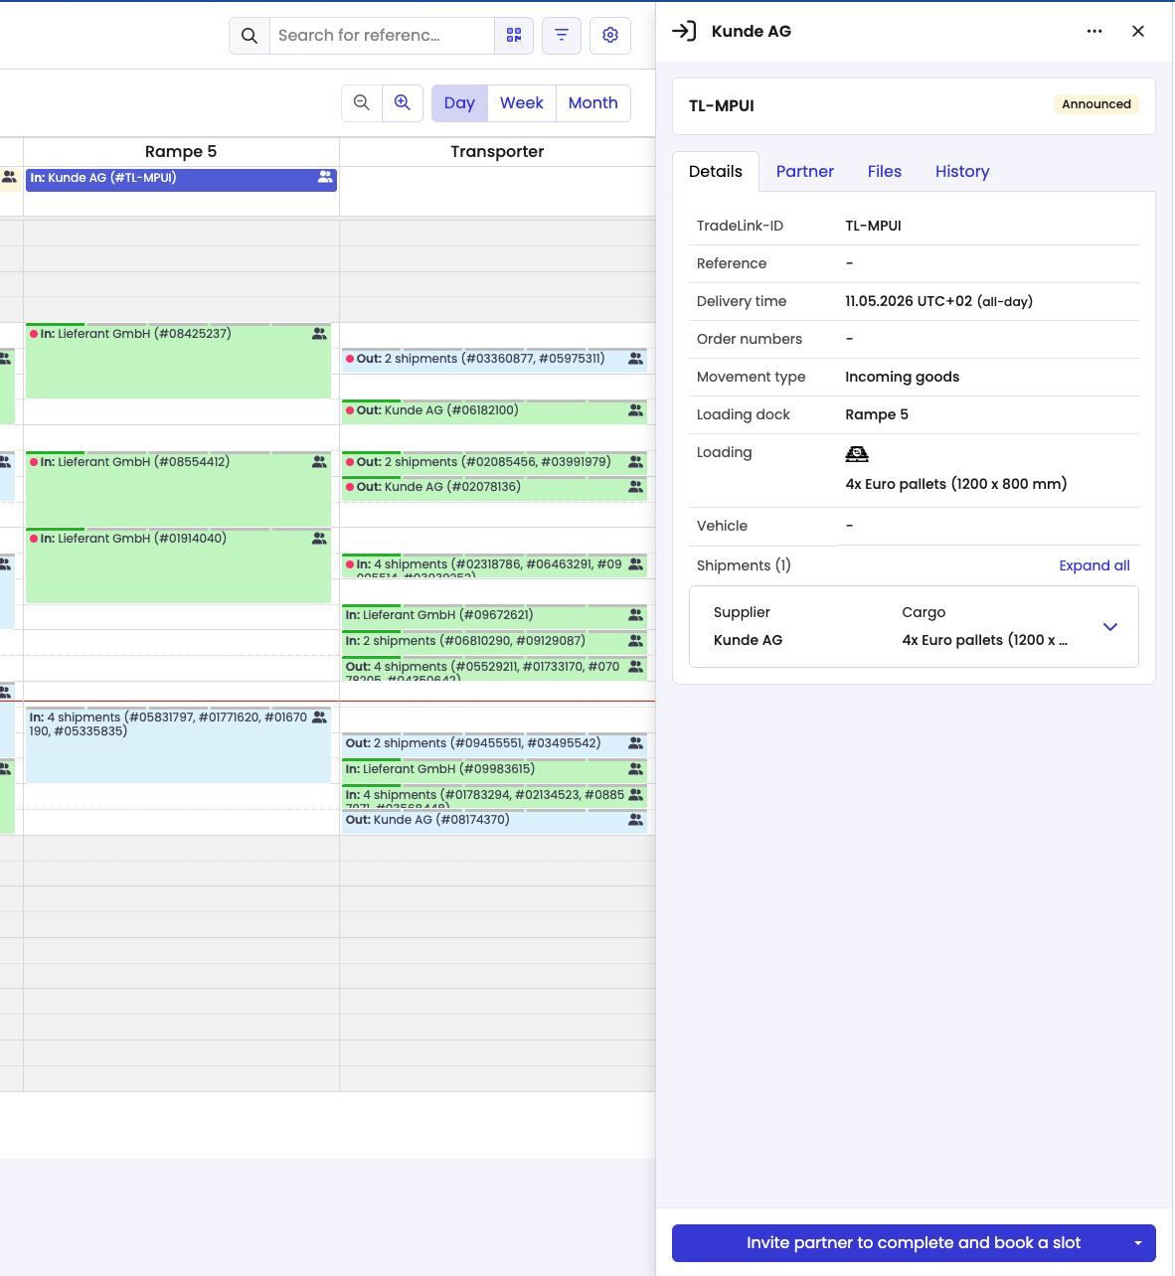1175x1276 pixels.
Task: Open dropdown arrow on Invite partner button
Action: 1138,1243
